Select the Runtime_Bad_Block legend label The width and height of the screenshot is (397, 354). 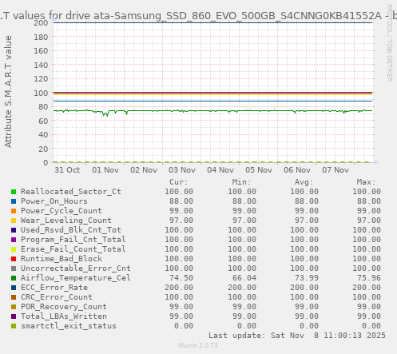coord(62,259)
